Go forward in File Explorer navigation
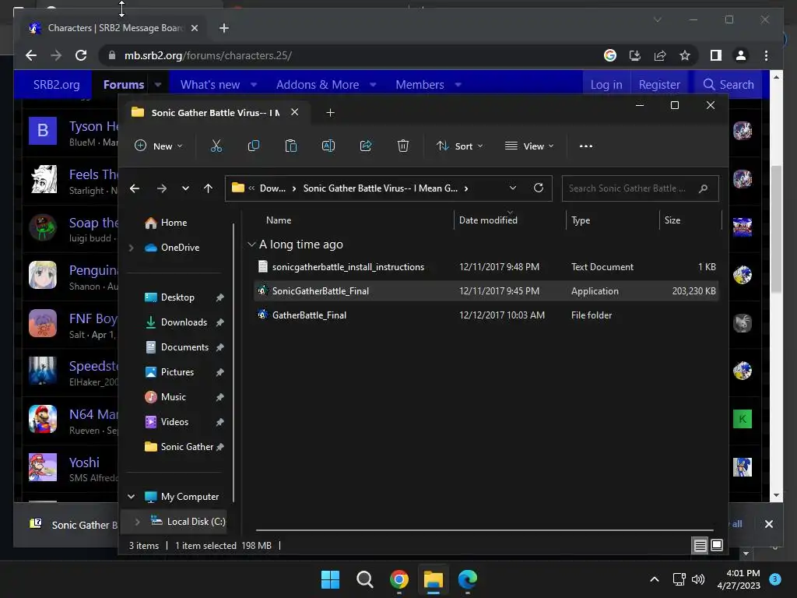Image resolution: width=797 pixels, height=598 pixels. click(x=162, y=188)
